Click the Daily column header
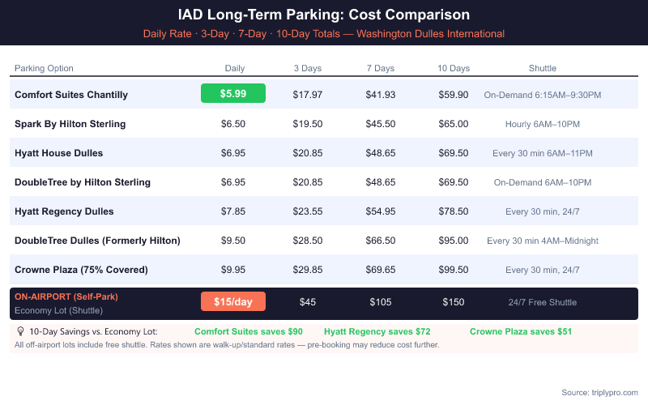Screen dimensions: 648x405 tap(234, 68)
